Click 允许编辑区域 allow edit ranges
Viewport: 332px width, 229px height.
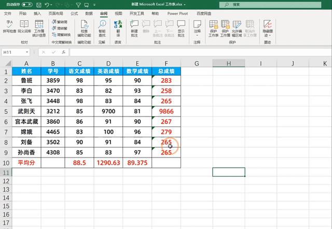pos(237,26)
